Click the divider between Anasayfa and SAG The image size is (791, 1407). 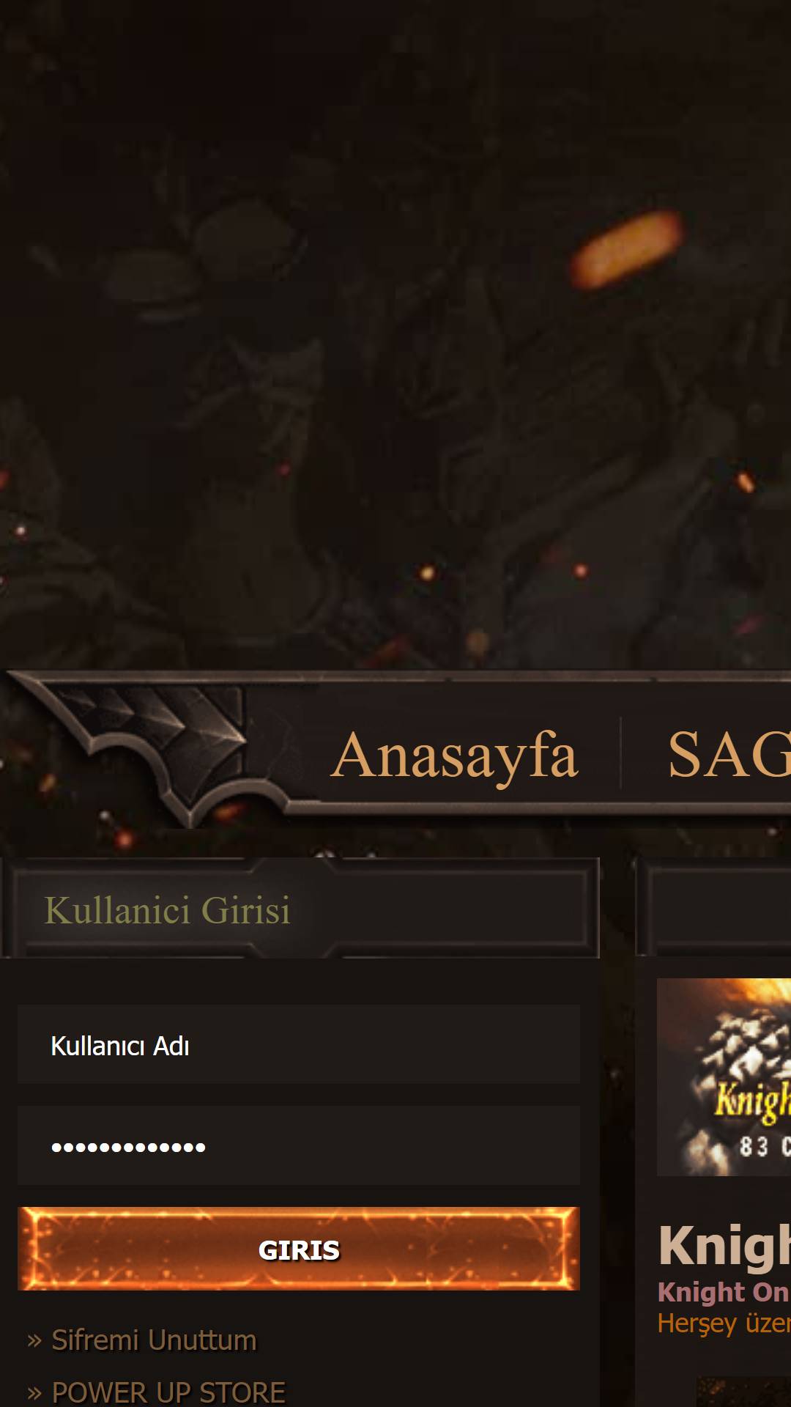pos(621,753)
